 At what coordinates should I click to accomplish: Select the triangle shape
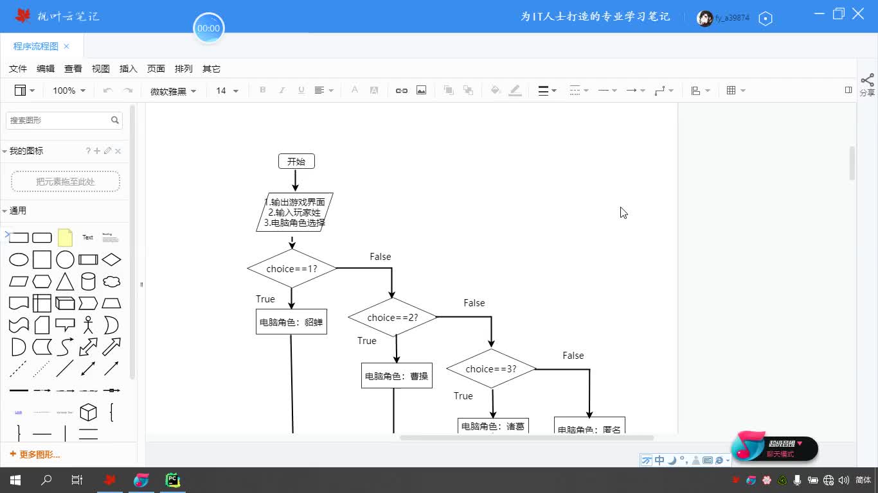pos(65,281)
